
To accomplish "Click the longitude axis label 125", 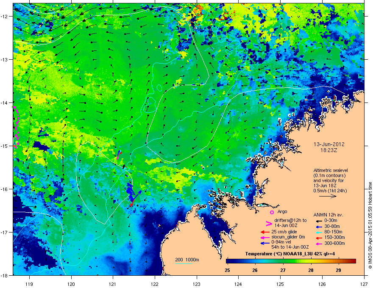I will click(x=280, y=284).
